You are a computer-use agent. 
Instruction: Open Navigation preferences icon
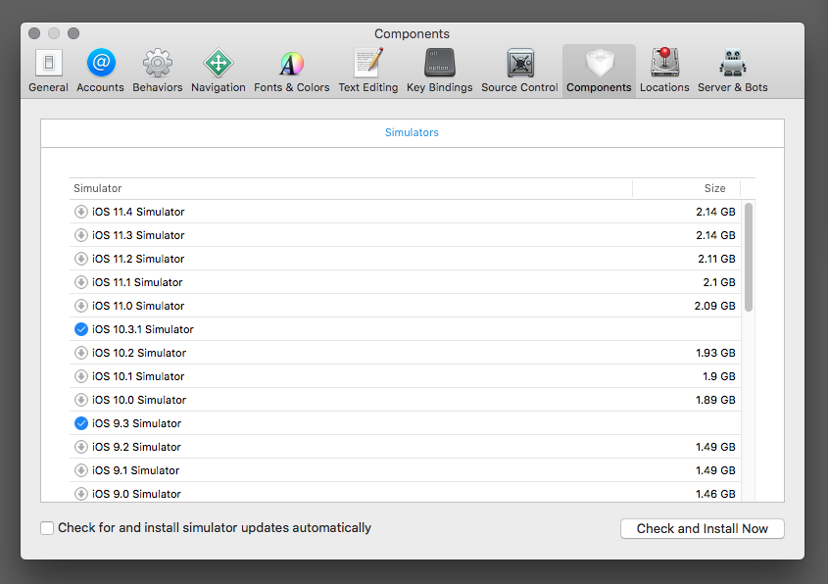pos(219,64)
